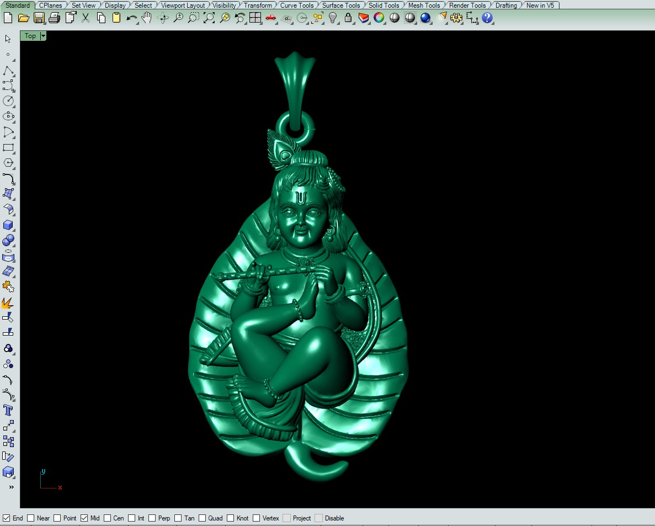The height and width of the screenshot is (526, 655).
Task: Open the Layers icon in toolbar
Action: (x=364, y=18)
